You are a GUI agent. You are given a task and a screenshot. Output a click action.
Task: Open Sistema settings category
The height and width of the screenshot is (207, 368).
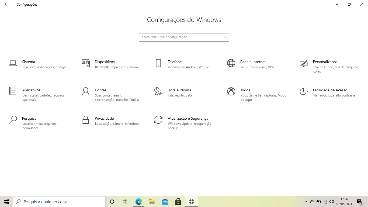pos(29,64)
